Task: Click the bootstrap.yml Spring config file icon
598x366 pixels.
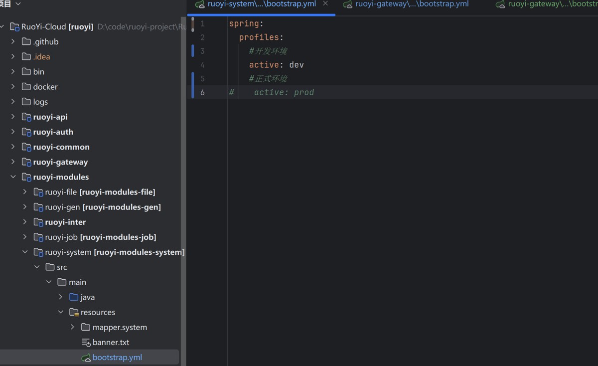Action: click(86, 358)
